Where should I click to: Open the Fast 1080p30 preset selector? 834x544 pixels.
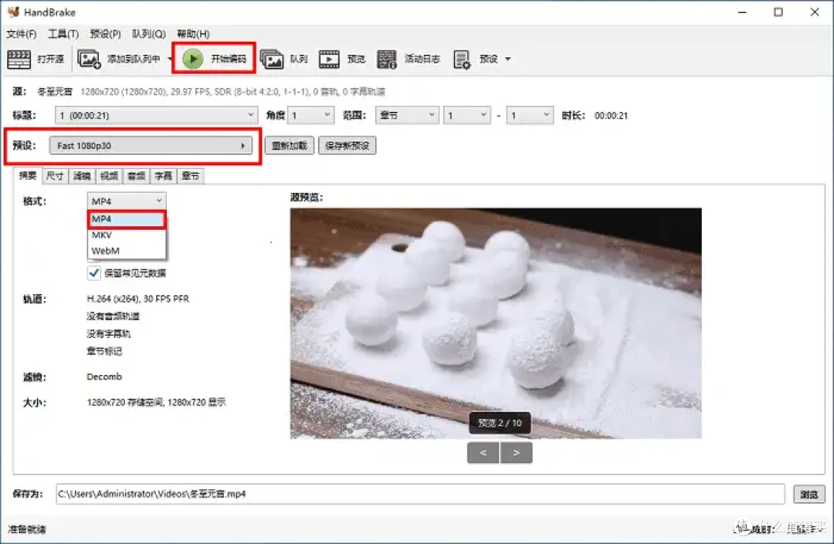151,146
